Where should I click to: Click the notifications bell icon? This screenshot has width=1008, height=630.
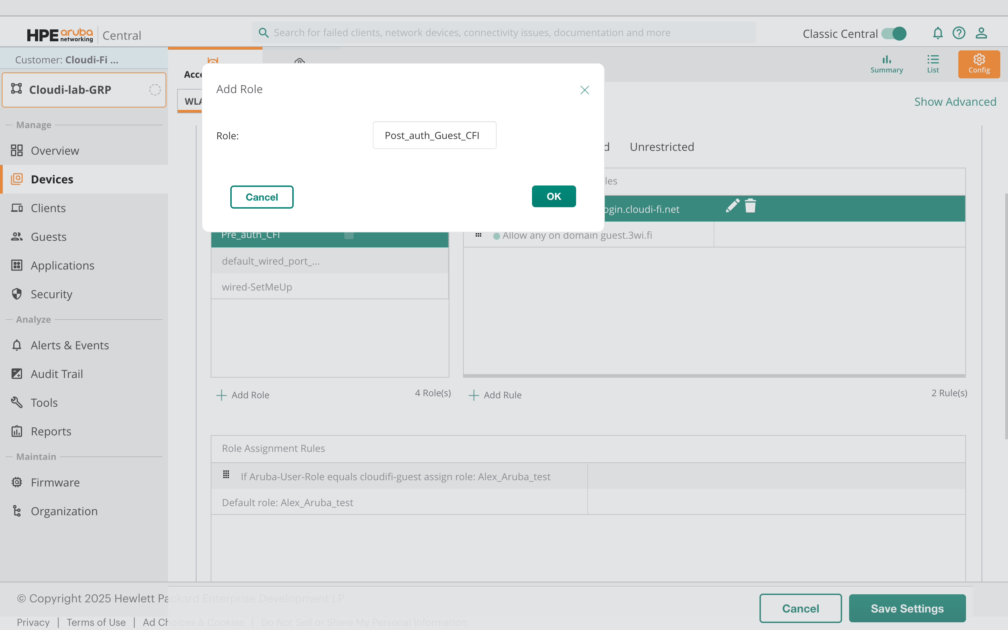coord(937,33)
